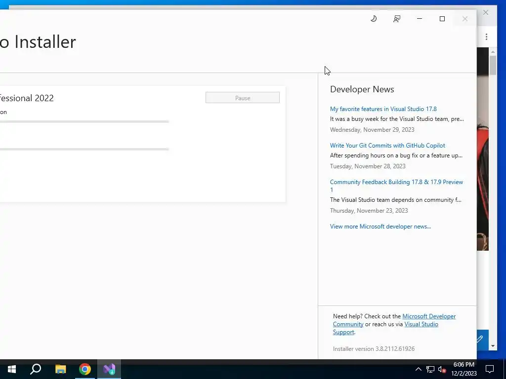The height and width of the screenshot is (379, 506).
Task: Select 'Installer version 3.8.2112.61926' text
Action: pos(374,349)
